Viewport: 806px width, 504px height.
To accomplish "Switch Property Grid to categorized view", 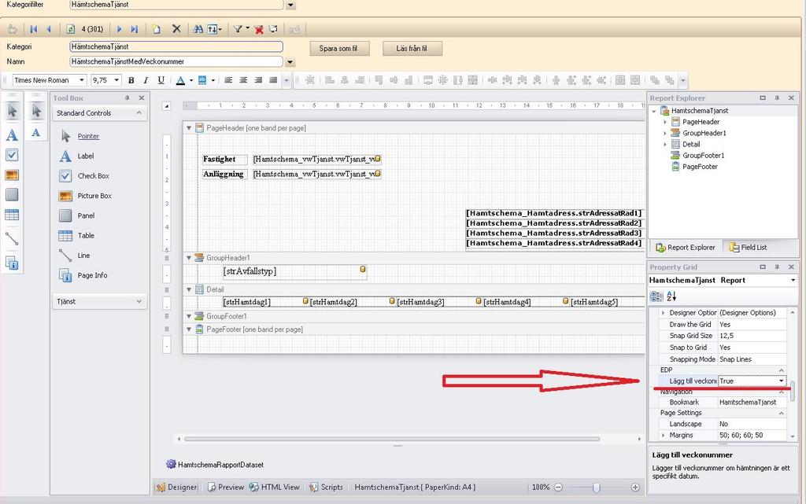I will coord(656,296).
